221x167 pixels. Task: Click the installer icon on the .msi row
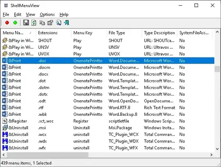(5, 128)
